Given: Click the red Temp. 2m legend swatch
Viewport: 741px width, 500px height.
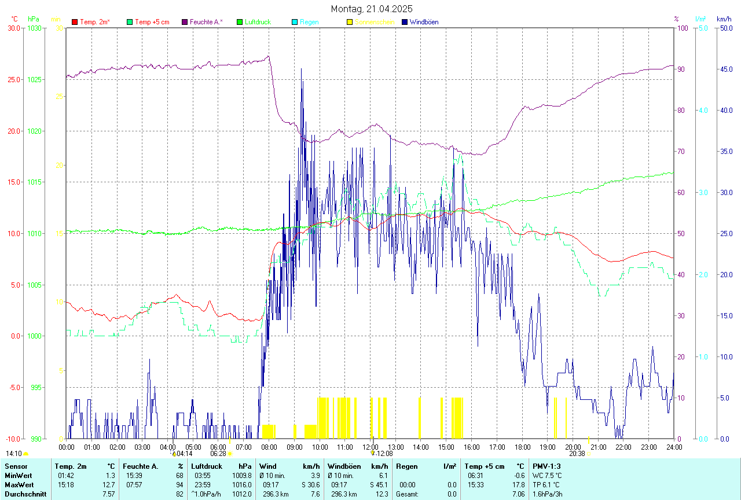Looking at the screenshot, I should [x=75, y=22].
